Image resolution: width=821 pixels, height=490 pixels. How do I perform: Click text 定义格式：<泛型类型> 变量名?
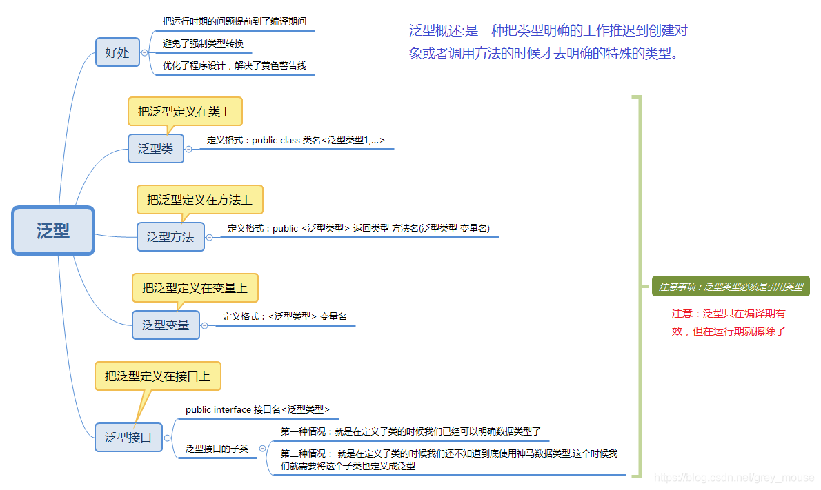tap(284, 316)
